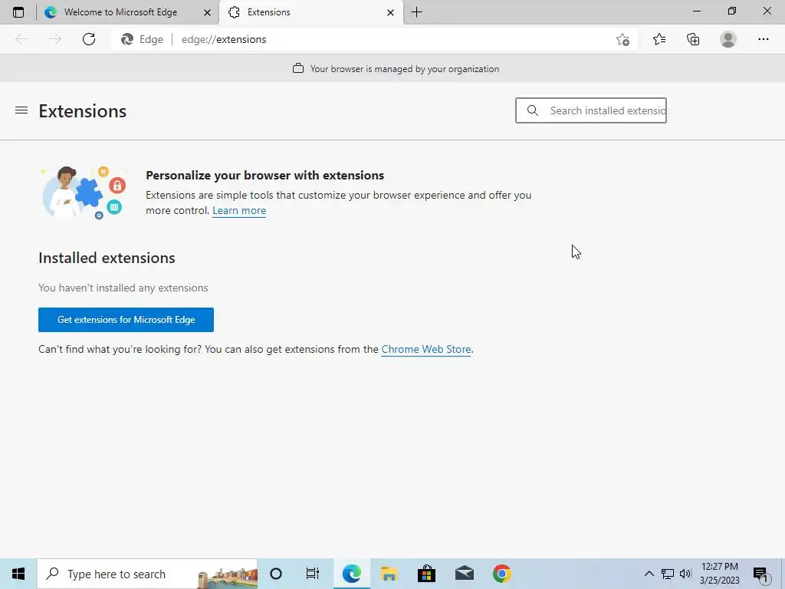785x589 pixels.
Task: Open the clock showing 12:27 PM
Action: click(719, 574)
